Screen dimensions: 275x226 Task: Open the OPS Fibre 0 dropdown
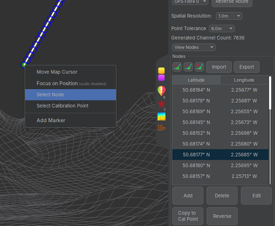[190, 2]
